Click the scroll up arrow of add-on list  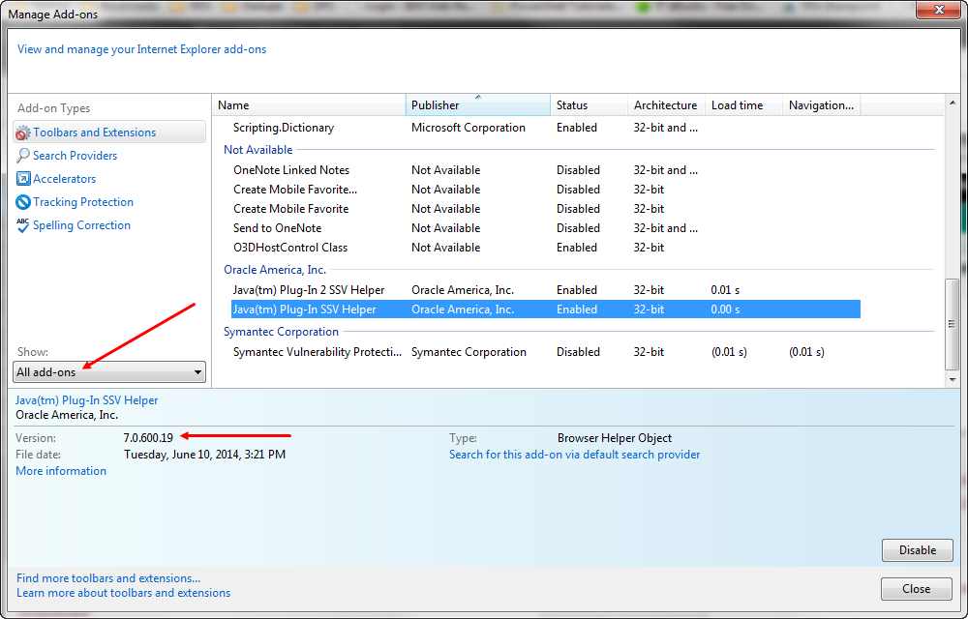click(x=952, y=103)
